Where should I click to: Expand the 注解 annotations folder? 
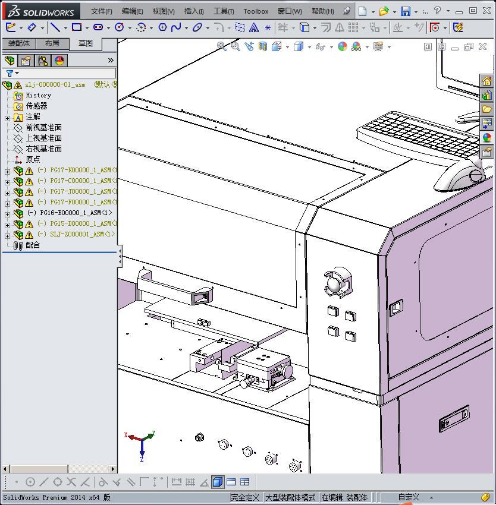(x=7, y=118)
